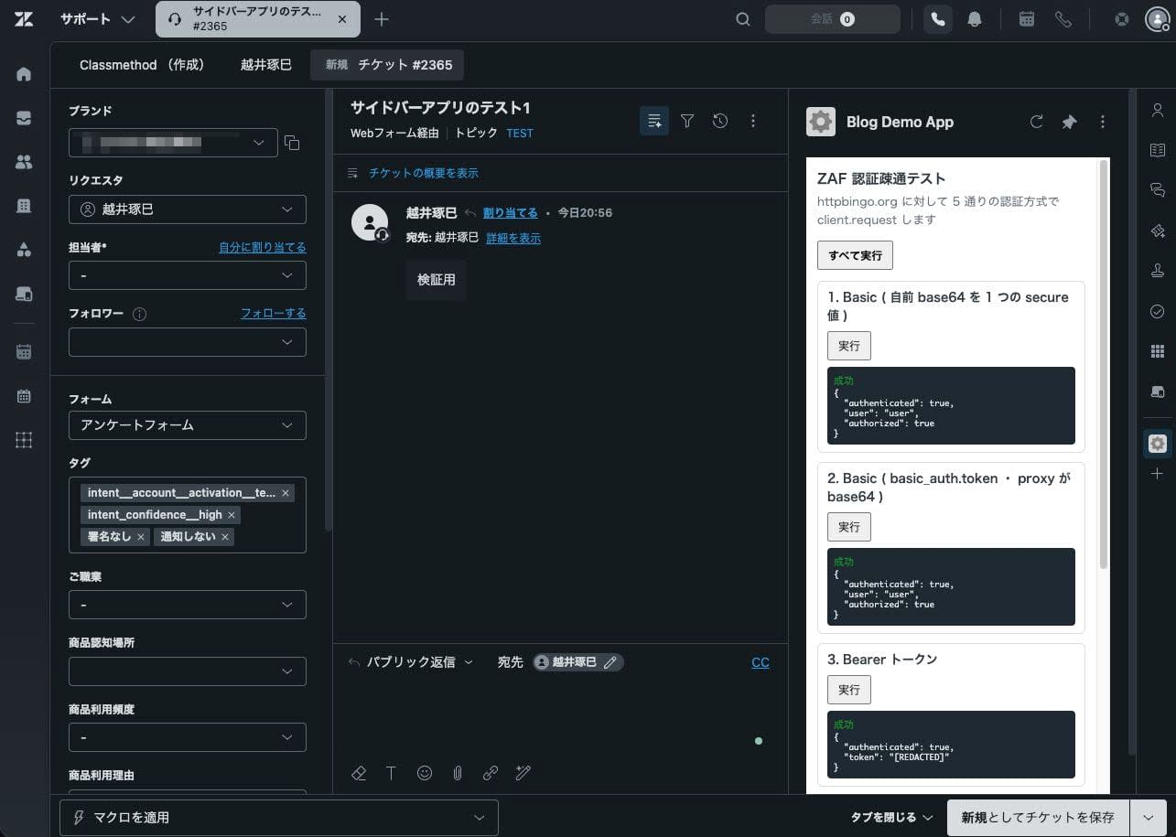Remove the 署名なし tag
This screenshot has width=1176, height=837.
pyautogui.click(x=141, y=537)
